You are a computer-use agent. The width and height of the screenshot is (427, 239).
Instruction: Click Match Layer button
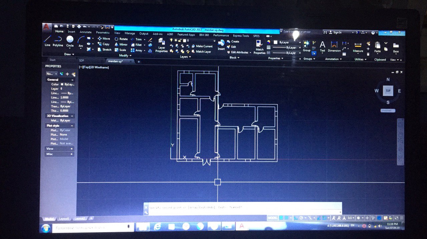coord(201,52)
